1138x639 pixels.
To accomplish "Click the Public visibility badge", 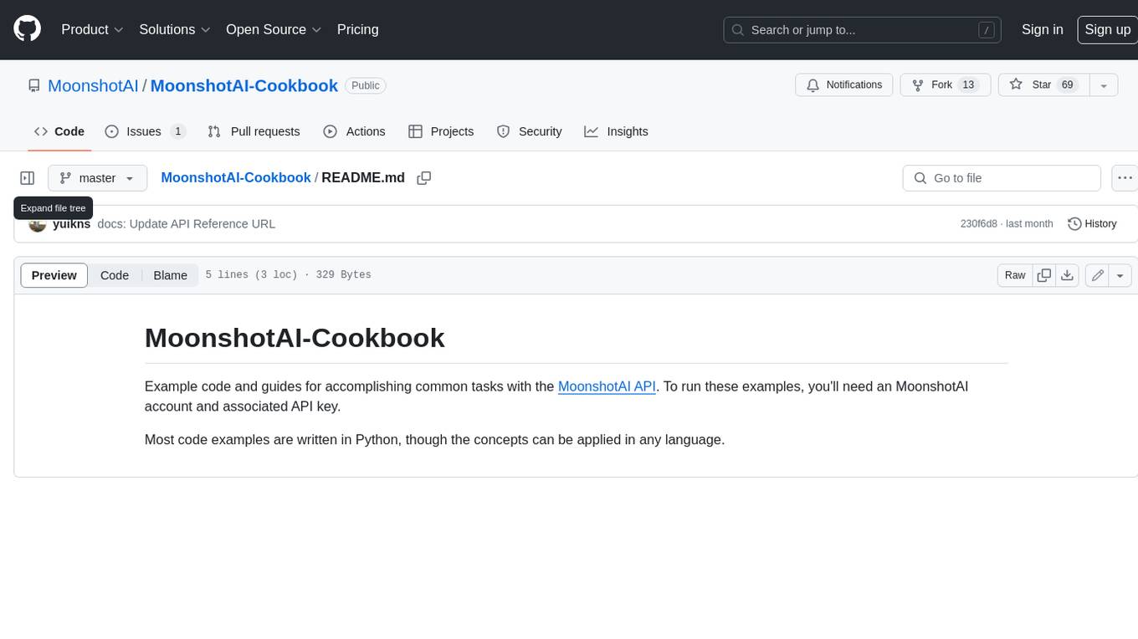I will click(366, 85).
